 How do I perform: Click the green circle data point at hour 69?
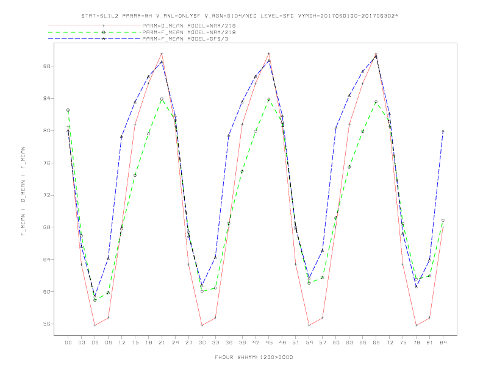click(x=376, y=102)
